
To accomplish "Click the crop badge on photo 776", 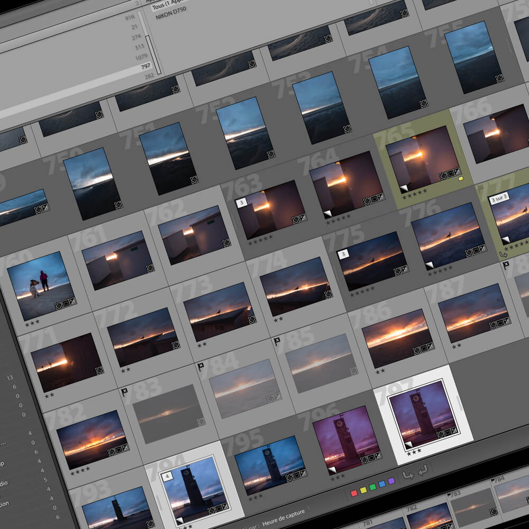I will tap(476, 250).
